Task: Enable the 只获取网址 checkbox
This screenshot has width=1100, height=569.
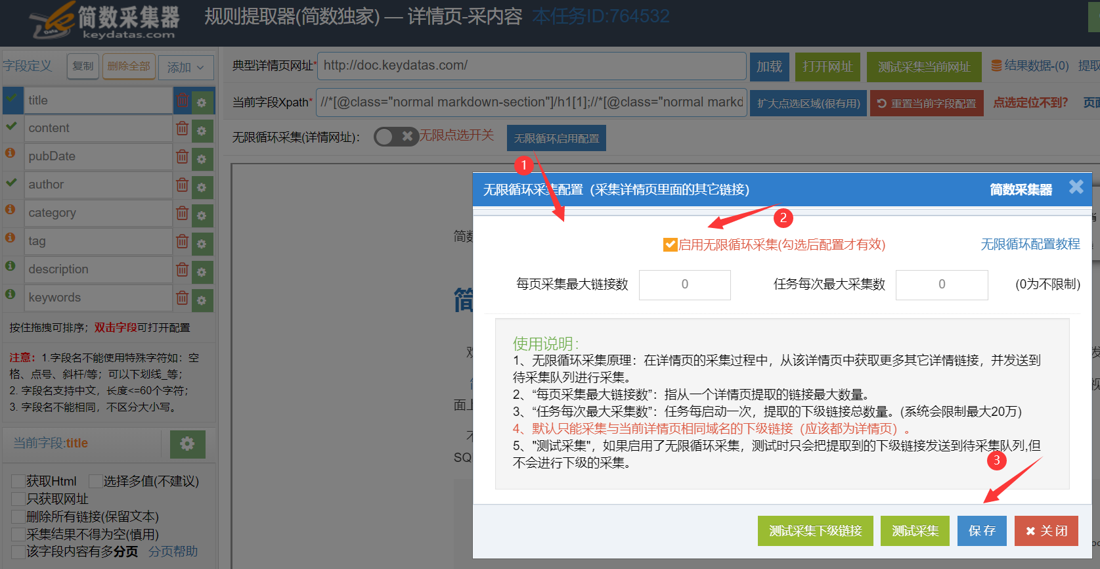Action: (18, 499)
